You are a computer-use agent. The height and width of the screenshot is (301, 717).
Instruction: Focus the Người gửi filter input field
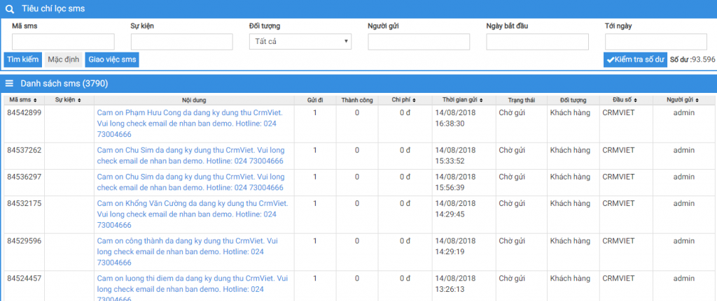419,41
